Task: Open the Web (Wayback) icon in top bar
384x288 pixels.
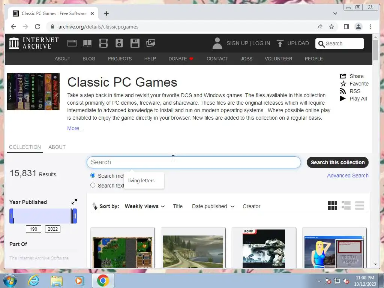Action: pos(72,43)
